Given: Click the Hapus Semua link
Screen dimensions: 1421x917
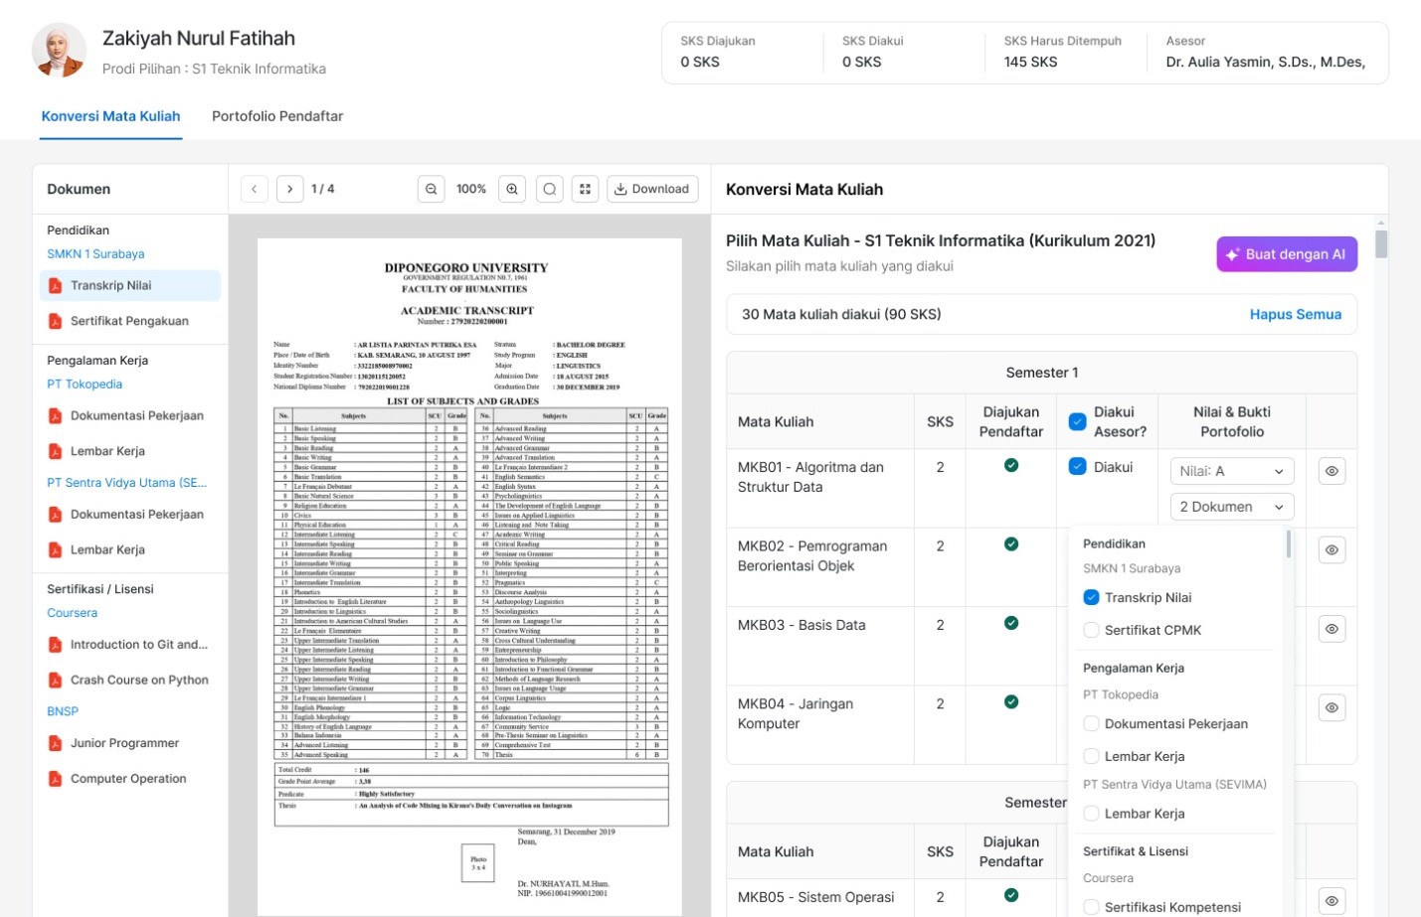Looking at the screenshot, I should pyautogui.click(x=1295, y=314).
